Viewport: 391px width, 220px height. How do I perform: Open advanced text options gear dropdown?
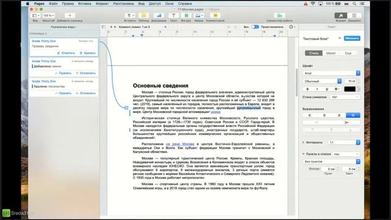(337, 89)
